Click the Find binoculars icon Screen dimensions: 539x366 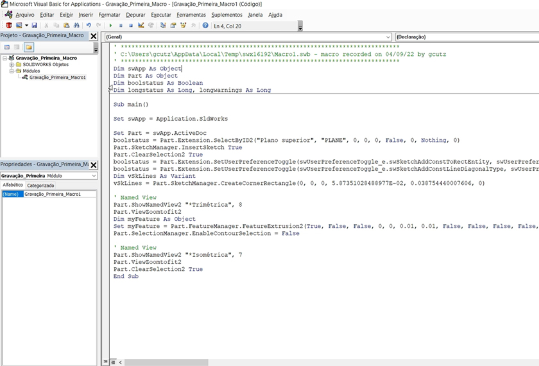point(76,26)
